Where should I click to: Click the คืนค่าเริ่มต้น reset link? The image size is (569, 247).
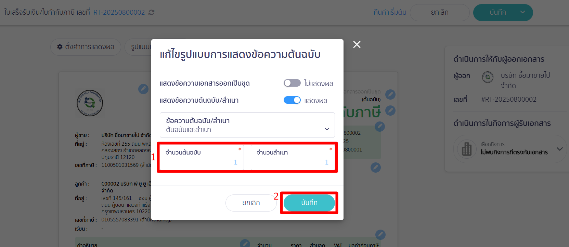pos(390,12)
